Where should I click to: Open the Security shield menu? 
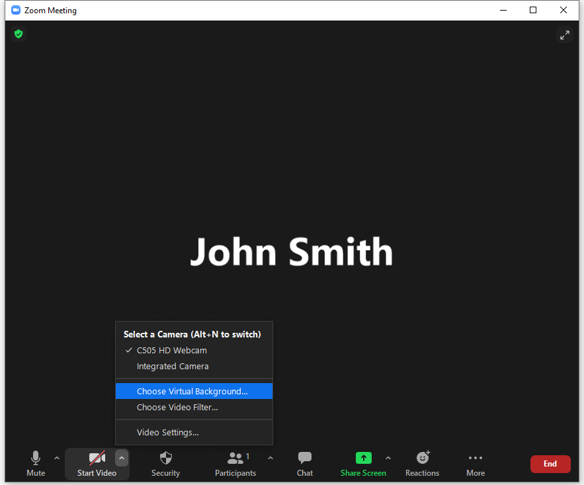pyautogui.click(x=166, y=464)
